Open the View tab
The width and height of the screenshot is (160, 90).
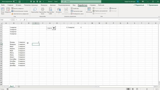(74, 5)
